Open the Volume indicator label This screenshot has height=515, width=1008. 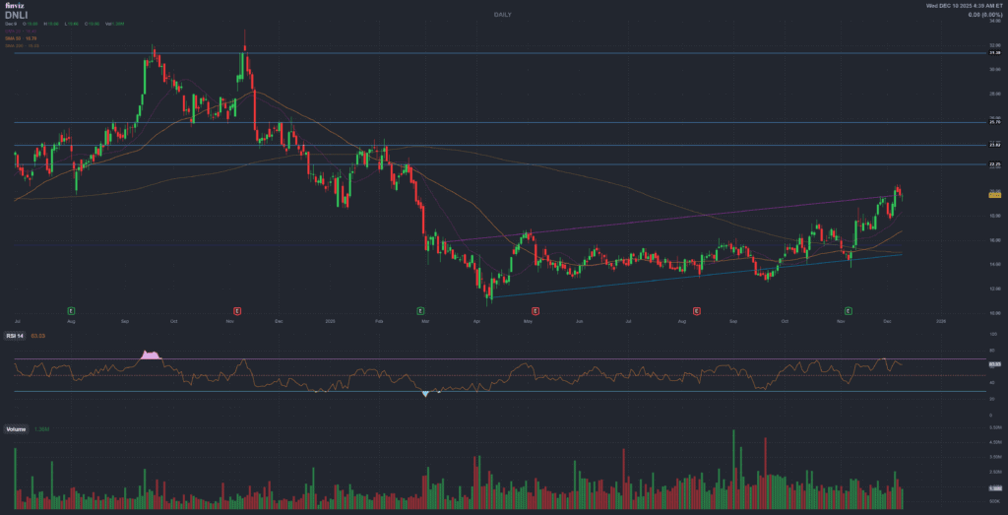click(x=16, y=429)
